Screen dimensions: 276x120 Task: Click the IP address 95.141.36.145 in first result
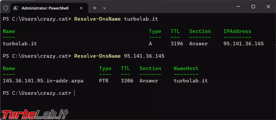(243, 44)
